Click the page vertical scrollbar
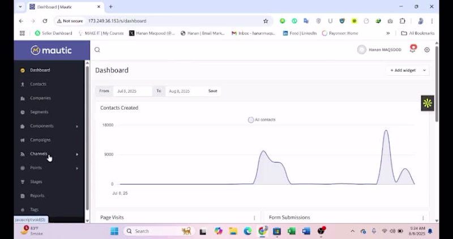This screenshot has width=453, height=239. (x=437, y=84)
